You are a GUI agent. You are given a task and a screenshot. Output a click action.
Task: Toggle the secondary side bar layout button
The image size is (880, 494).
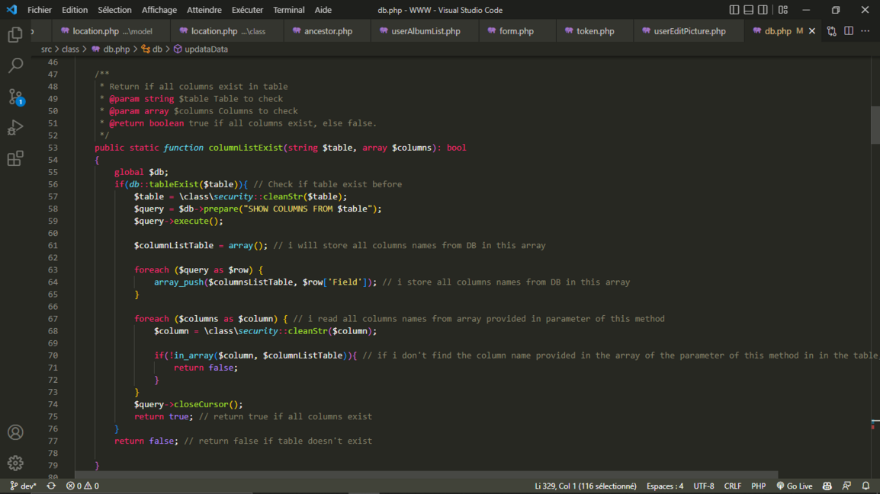(x=763, y=10)
